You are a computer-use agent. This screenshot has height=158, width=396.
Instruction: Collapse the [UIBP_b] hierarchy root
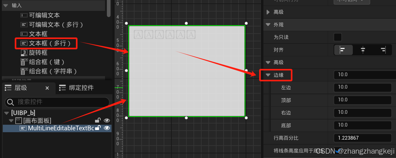6,113
